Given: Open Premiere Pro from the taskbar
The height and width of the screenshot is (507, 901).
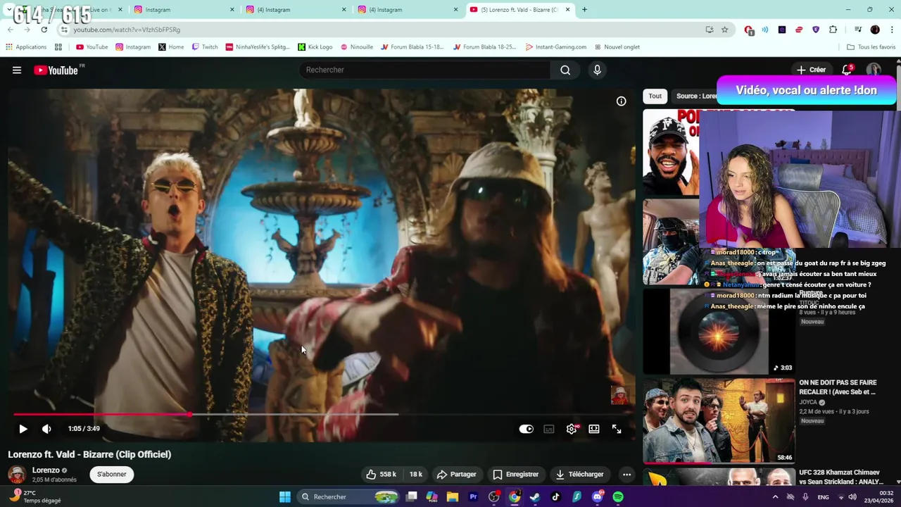Looking at the screenshot, I should point(473,496).
